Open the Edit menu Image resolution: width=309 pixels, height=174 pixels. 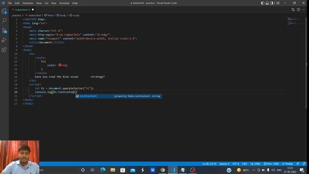pos(17,3)
